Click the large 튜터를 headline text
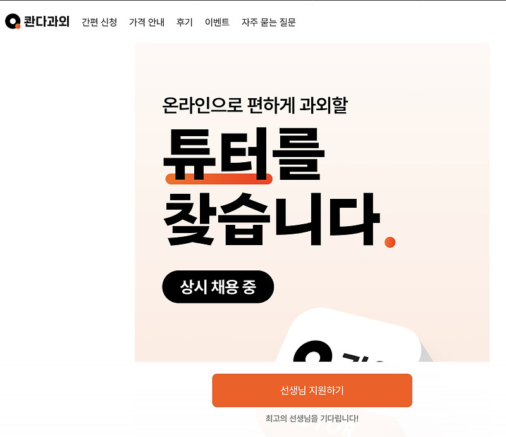 tap(244, 154)
